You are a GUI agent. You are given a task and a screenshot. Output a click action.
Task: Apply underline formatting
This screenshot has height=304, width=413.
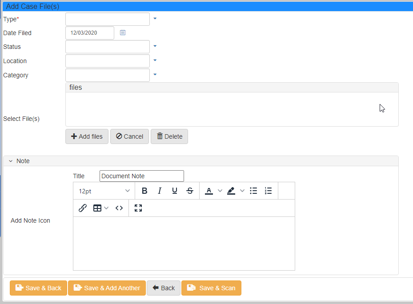tap(175, 191)
